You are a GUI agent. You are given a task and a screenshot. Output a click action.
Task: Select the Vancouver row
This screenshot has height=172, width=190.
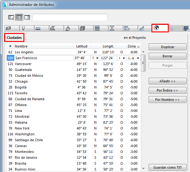coord(74,64)
